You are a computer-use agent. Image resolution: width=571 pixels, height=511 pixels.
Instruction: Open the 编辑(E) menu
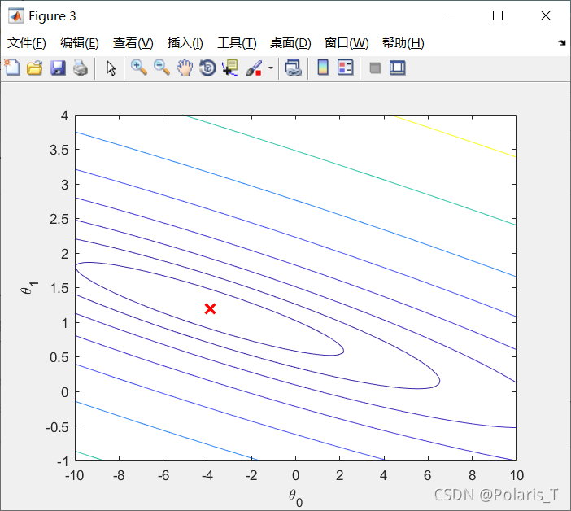(x=80, y=43)
